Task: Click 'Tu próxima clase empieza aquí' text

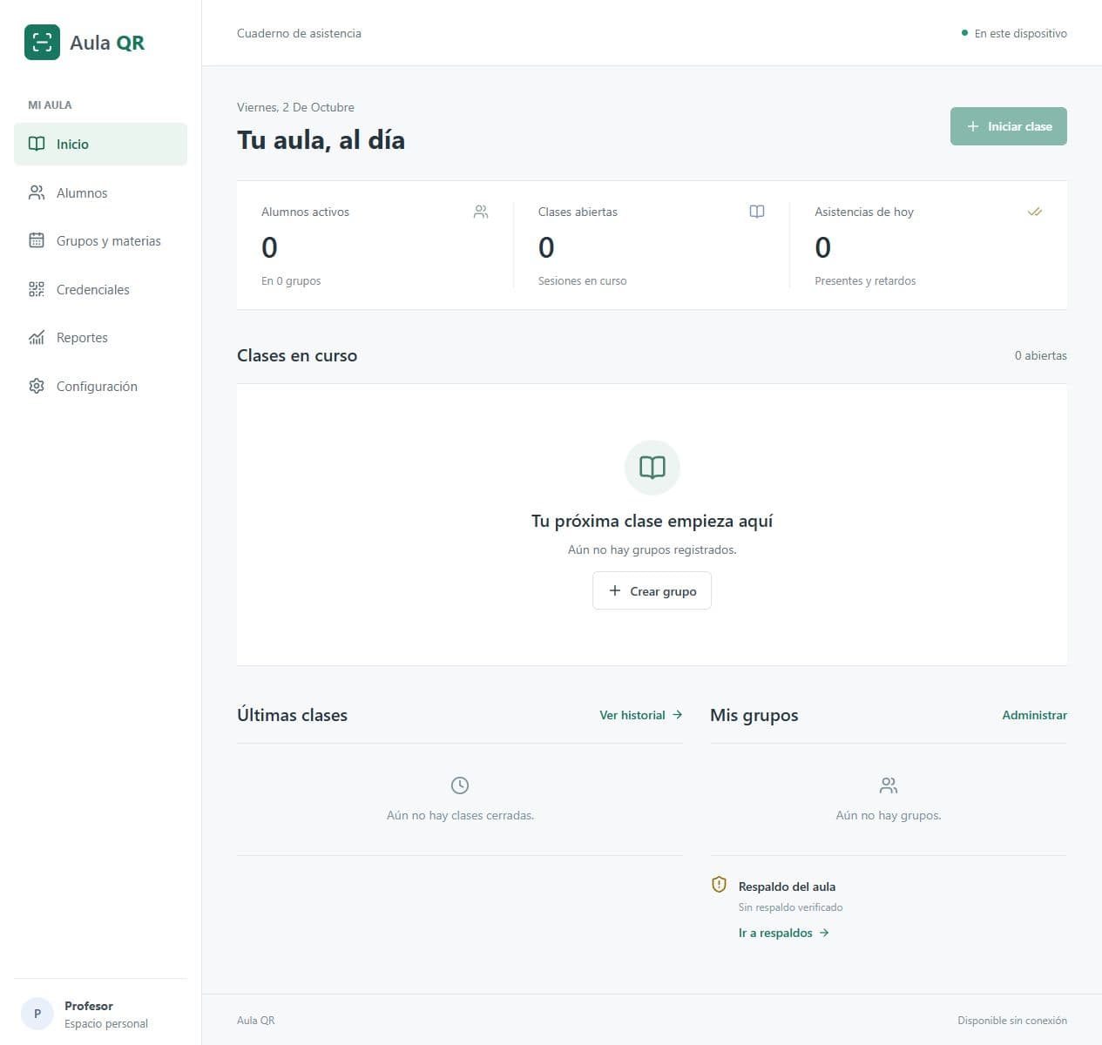Action: coord(652,521)
